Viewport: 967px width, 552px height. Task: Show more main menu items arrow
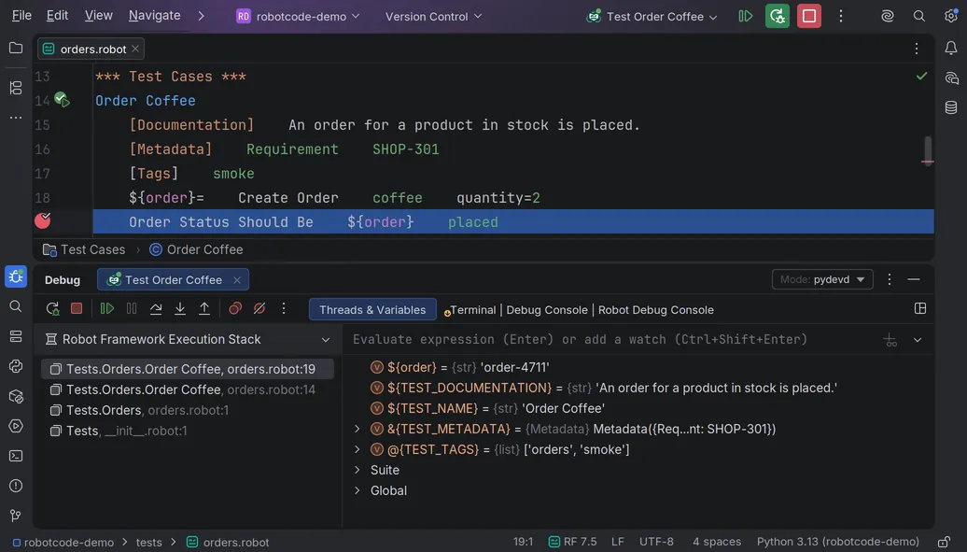(201, 16)
